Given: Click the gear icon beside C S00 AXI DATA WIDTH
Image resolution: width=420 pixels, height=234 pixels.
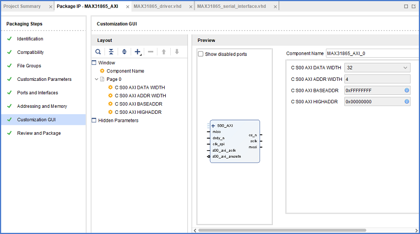Looking at the screenshot, I should coord(110,87).
